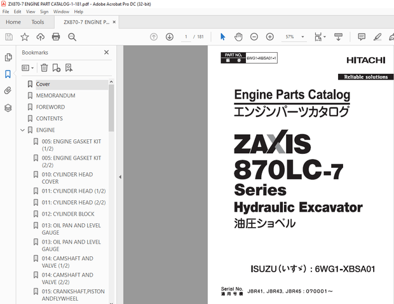Click the 57% zoom value field
This screenshot has width=394, height=304.
290,37
